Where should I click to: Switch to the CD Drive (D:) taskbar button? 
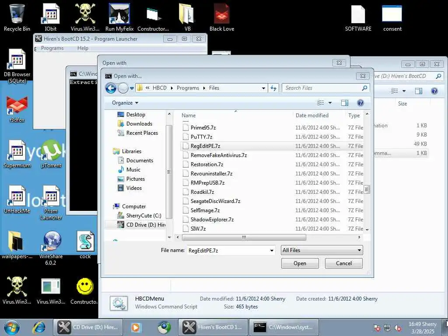[88, 327]
